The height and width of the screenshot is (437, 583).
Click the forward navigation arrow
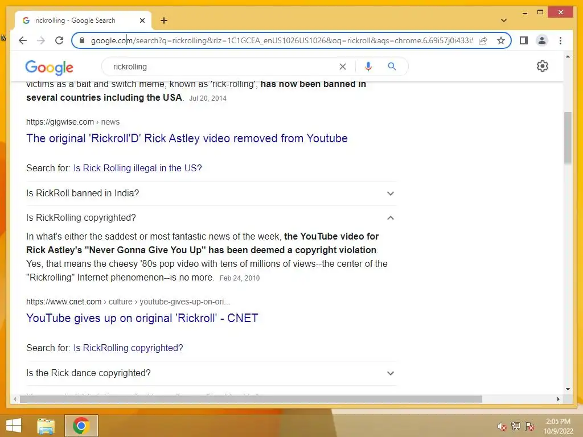pos(41,40)
